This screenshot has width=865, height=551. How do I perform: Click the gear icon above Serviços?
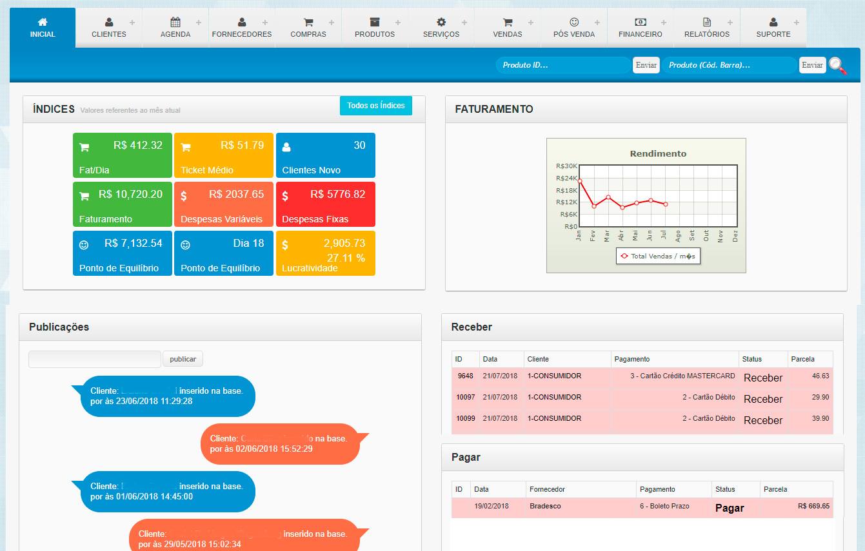pos(441,22)
